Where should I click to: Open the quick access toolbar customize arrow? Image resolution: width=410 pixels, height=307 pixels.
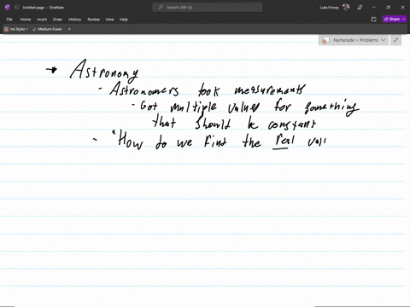(69, 29)
